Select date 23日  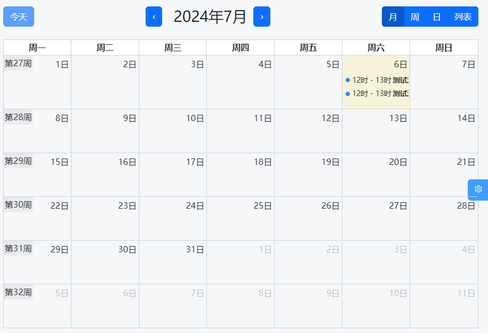(127, 206)
